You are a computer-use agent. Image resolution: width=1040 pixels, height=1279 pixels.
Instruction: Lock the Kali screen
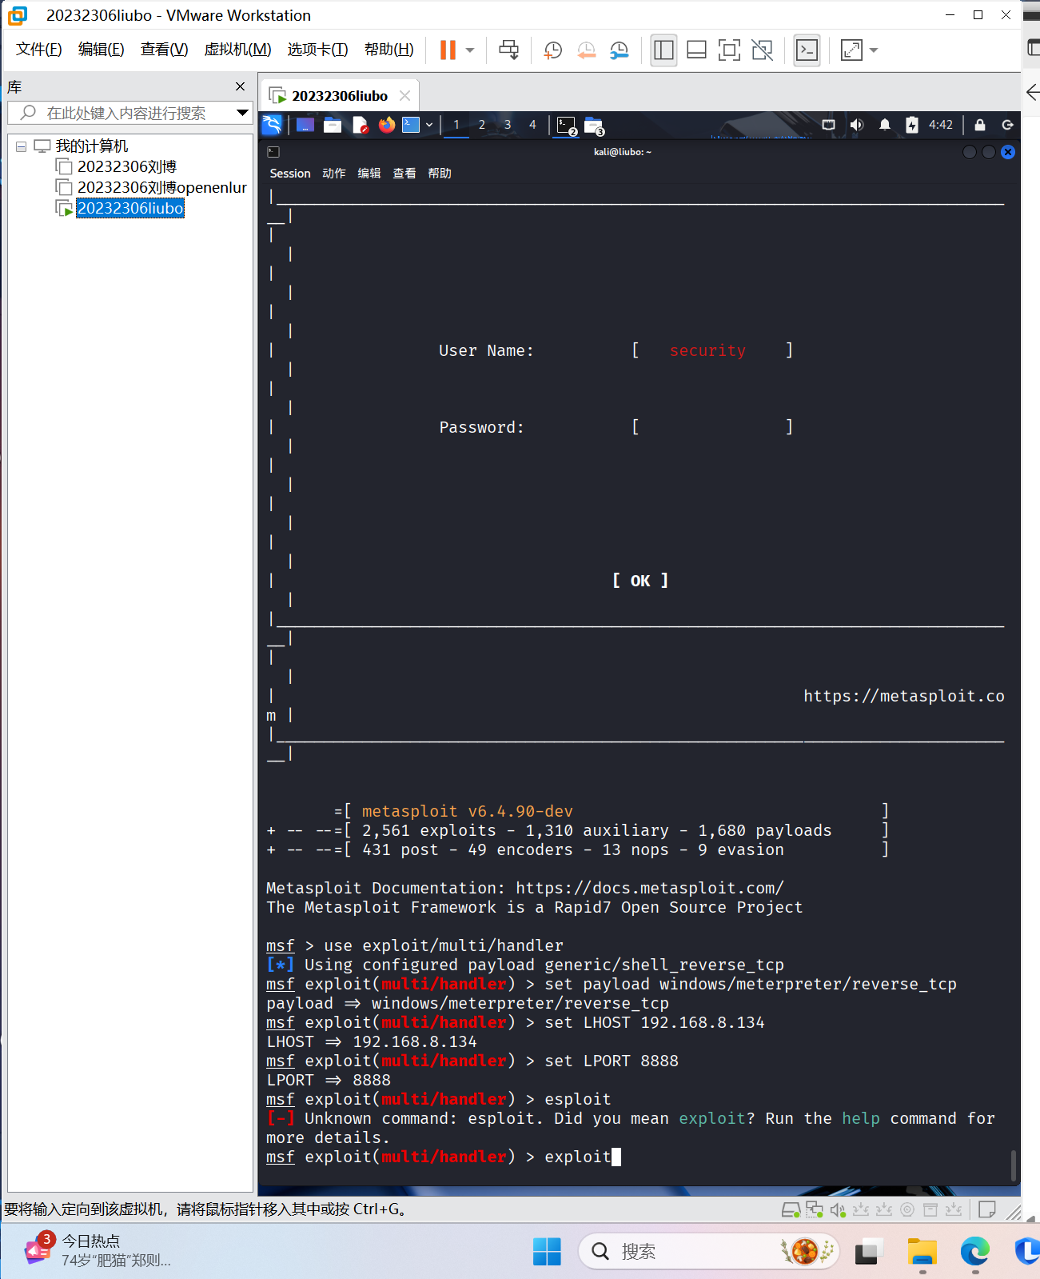tap(980, 125)
